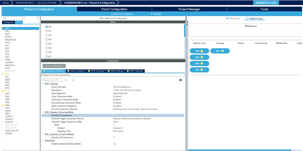Select FREERTOS in the peripheral list

coord(10,40)
